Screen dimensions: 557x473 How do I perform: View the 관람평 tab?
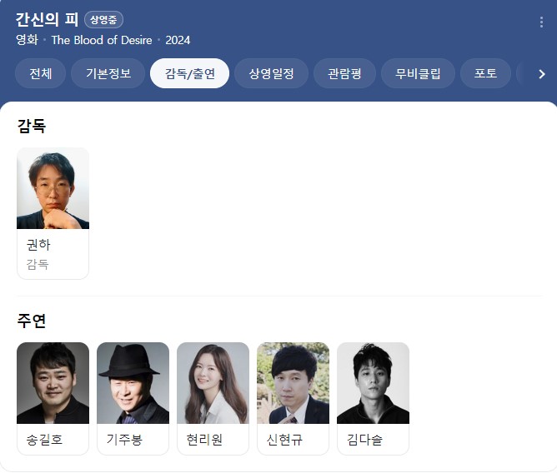pyautogui.click(x=344, y=73)
